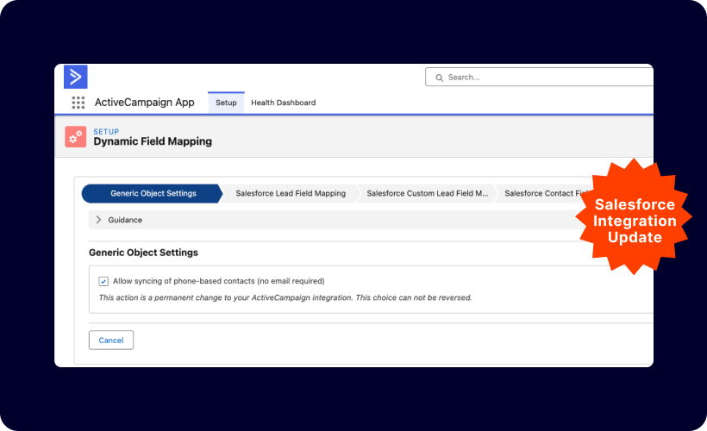Expand the Guidance section chevron
This screenshot has width=707, height=431.
[x=98, y=220]
